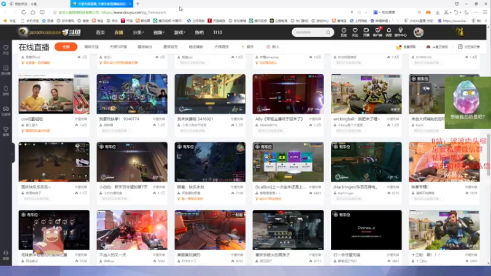The image size is (491, 276).
Task: Open the 创作中心 creator center icon
Action: click(401, 32)
